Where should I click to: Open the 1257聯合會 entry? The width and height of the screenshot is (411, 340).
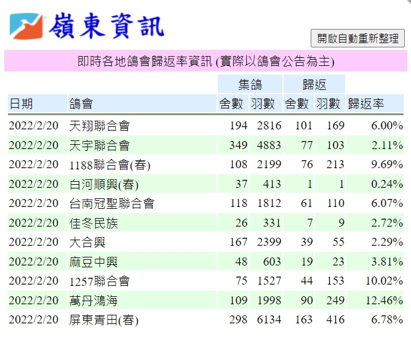pyautogui.click(x=100, y=281)
